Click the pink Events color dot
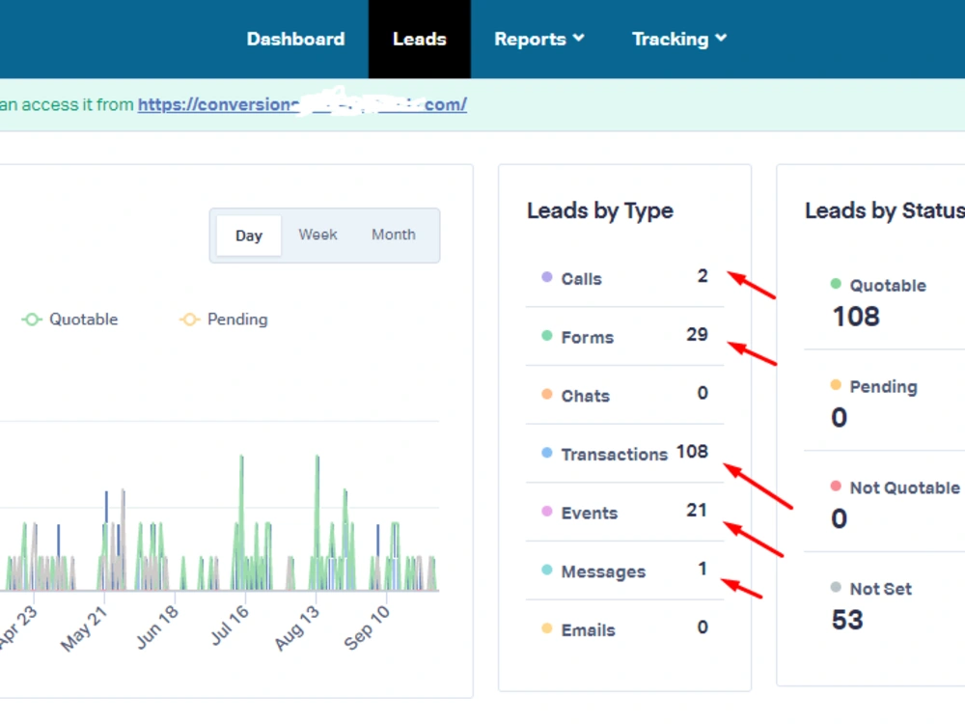This screenshot has width=965, height=724. (x=546, y=511)
